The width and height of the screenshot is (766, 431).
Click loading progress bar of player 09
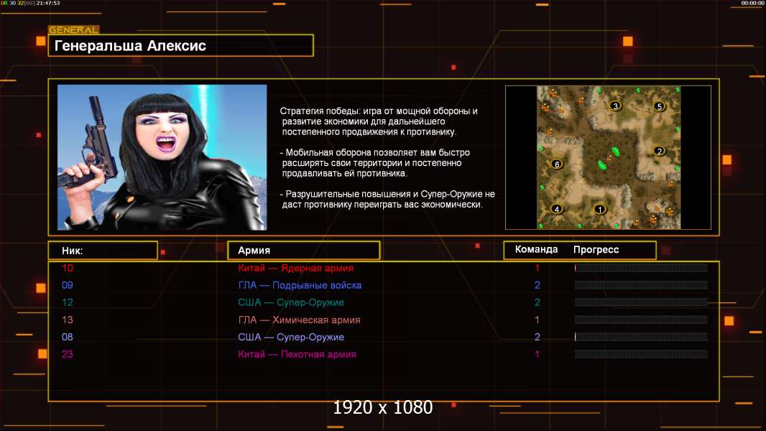(x=641, y=285)
